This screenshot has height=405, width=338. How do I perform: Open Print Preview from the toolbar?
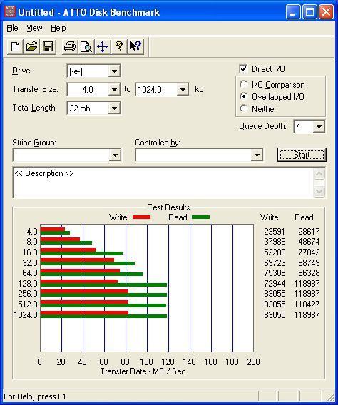(86, 47)
